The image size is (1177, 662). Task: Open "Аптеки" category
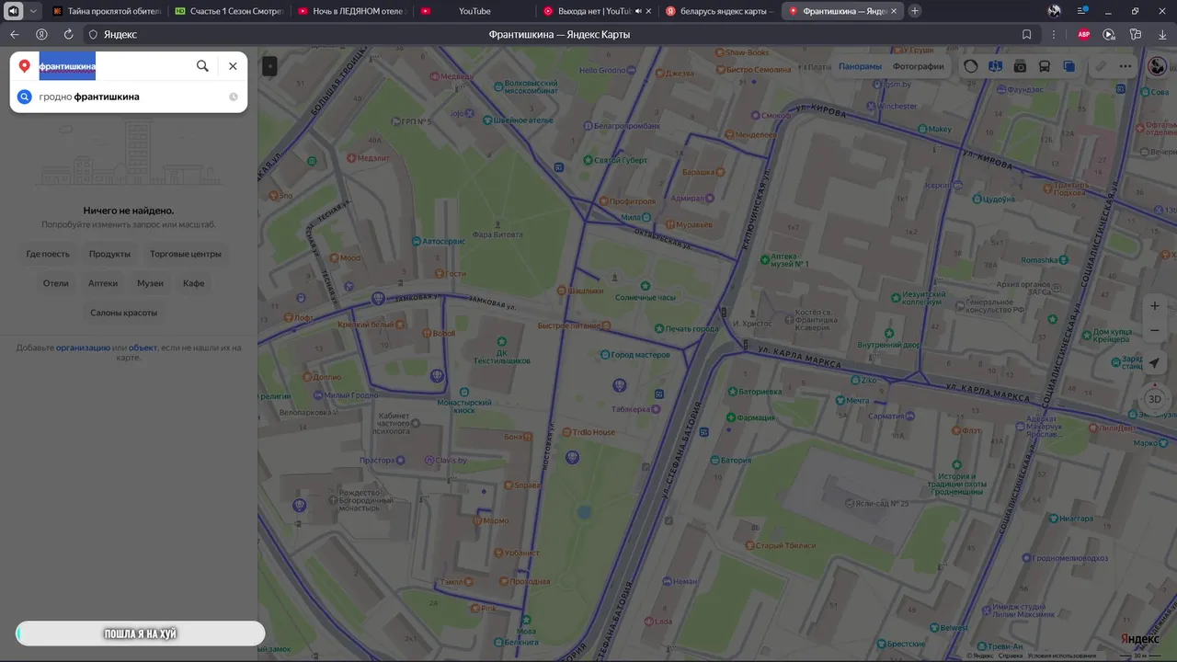(103, 283)
